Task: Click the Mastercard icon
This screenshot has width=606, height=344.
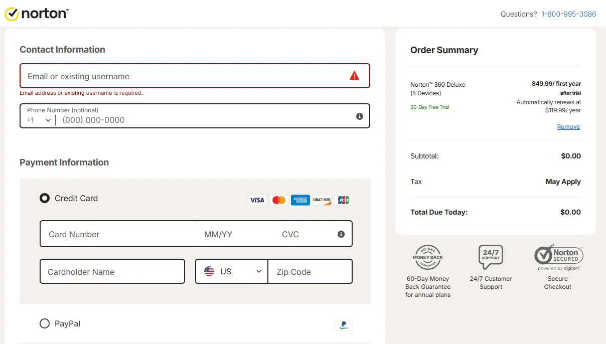Action: [x=278, y=200]
